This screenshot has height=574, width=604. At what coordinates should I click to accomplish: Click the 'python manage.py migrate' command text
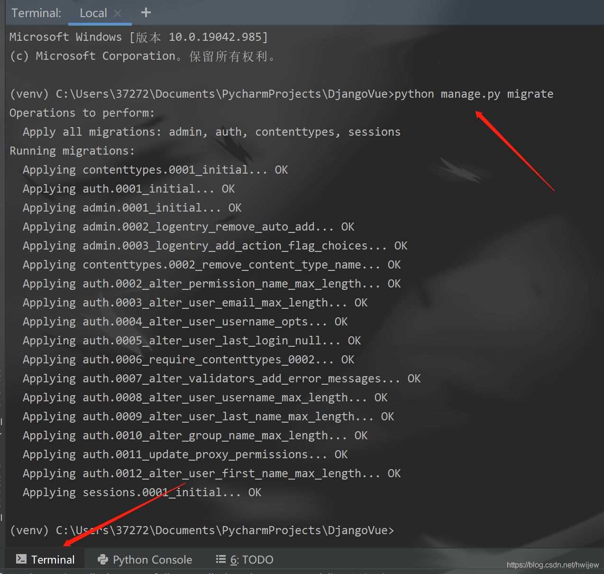[x=473, y=94]
